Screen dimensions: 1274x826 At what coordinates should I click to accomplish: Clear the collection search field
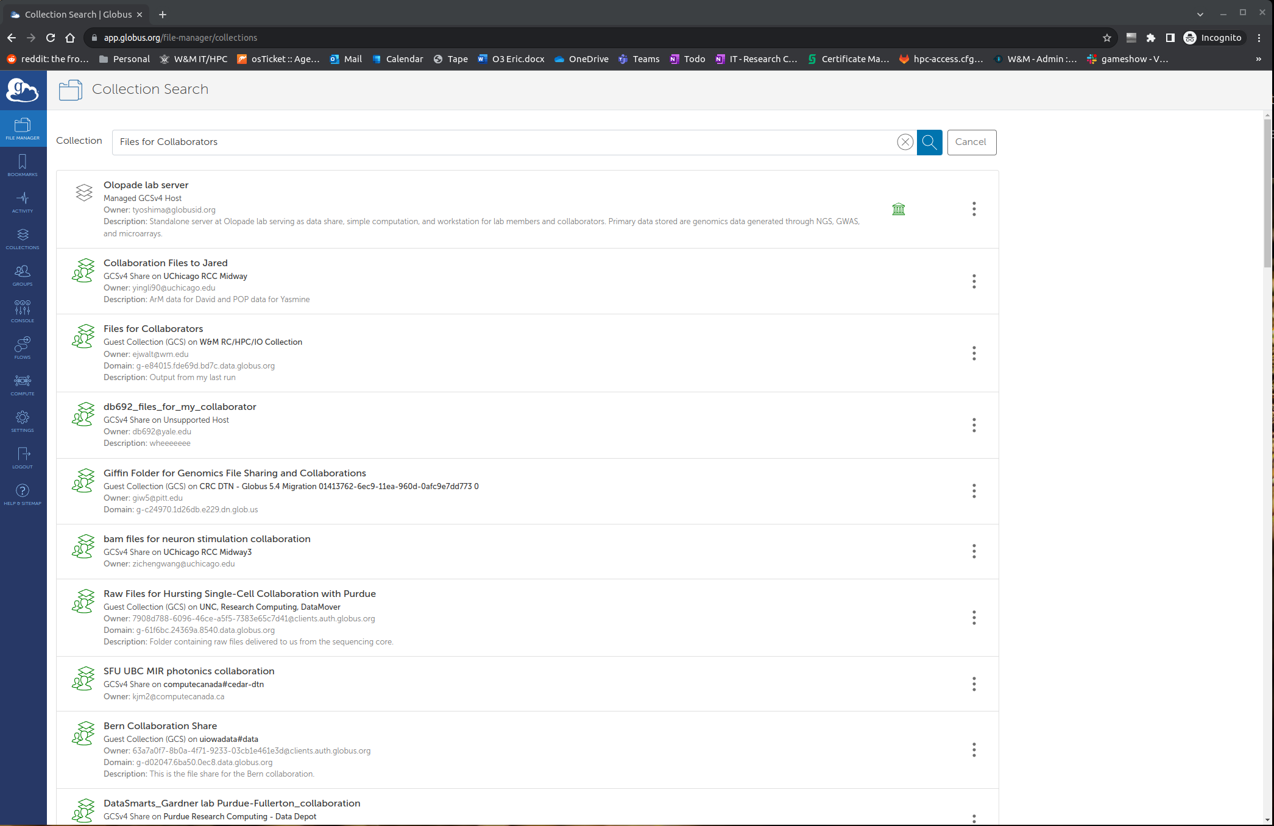click(905, 142)
